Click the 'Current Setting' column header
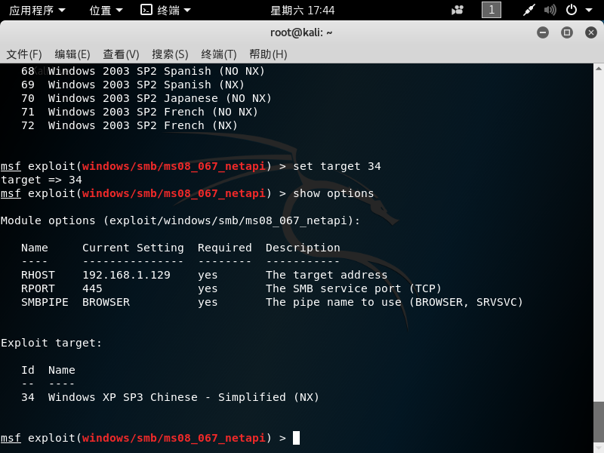 [133, 248]
